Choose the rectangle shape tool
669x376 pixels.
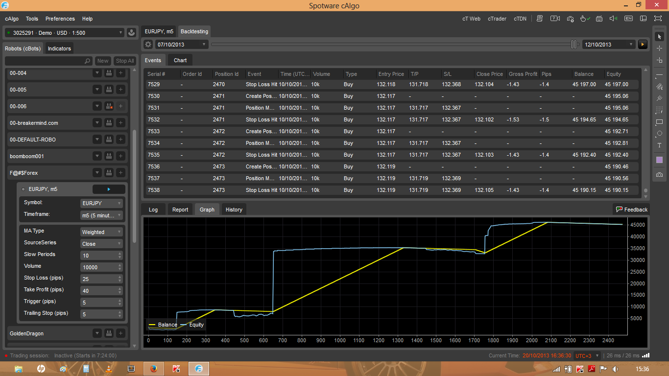[659, 122]
